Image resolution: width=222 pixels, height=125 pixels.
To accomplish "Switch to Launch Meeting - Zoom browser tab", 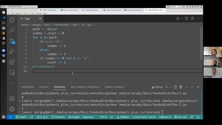I will pos(155,10).
